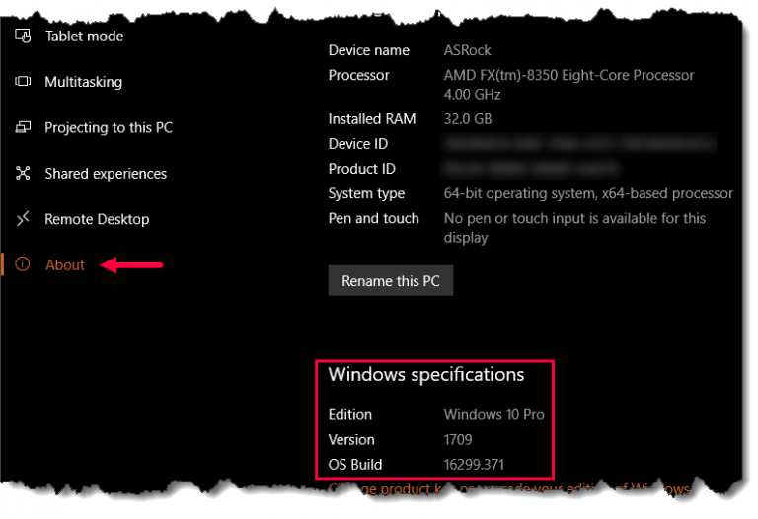This screenshot has width=758, height=519.
Task: Click the Rename this PC button
Action: [x=391, y=280]
